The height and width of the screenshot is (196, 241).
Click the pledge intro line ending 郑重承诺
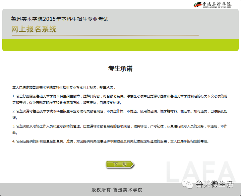[x=64, y=88]
